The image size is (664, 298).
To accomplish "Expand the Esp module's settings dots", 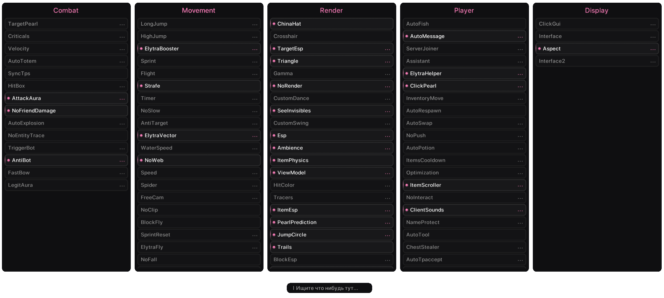I will (388, 136).
